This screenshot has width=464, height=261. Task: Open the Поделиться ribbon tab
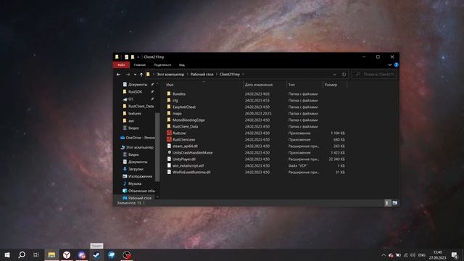click(162, 65)
